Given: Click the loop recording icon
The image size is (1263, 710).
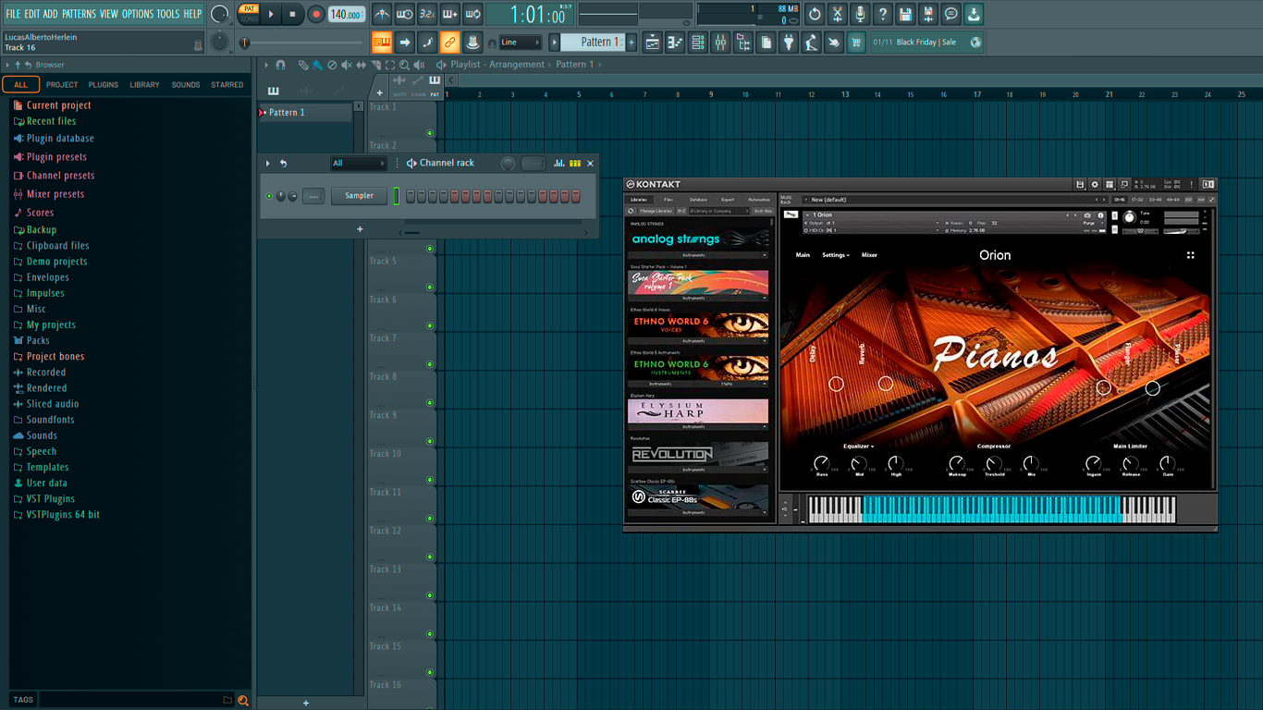Looking at the screenshot, I should tap(472, 14).
